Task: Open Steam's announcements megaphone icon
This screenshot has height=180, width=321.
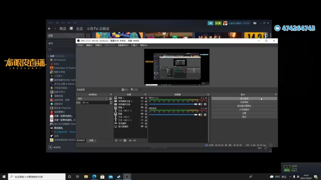Action: pos(210,23)
